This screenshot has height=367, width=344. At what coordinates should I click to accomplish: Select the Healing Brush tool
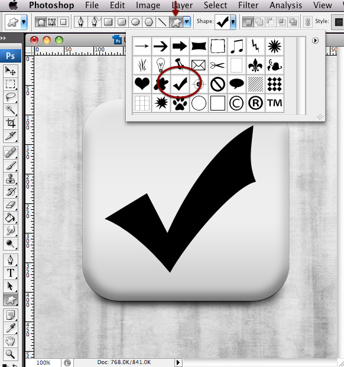(10, 153)
